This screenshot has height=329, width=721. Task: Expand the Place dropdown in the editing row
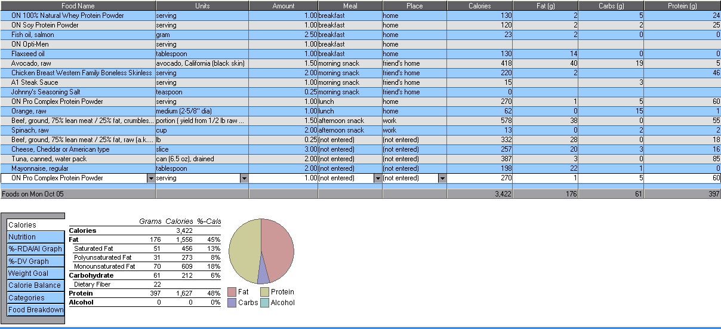coord(442,178)
